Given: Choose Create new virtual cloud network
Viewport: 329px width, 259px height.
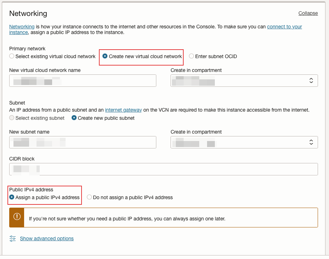Looking at the screenshot, I should pos(105,56).
